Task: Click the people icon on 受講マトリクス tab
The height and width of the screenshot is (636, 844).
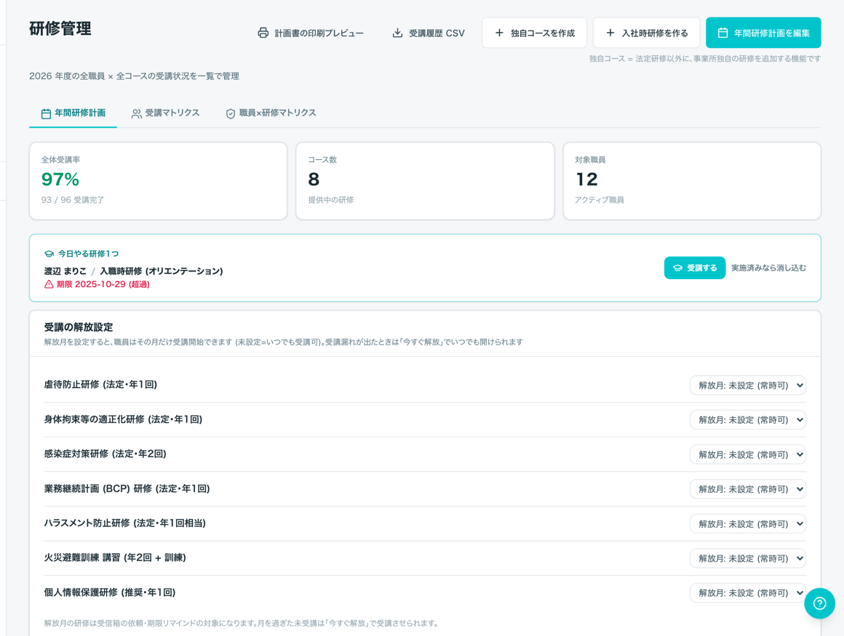Action: [137, 113]
